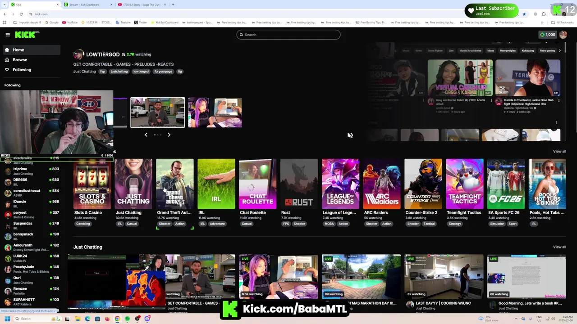Open Twitter bookmark

141,22
